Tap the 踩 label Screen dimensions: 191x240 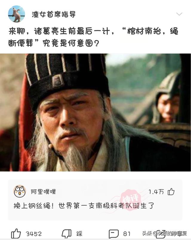(79, 234)
